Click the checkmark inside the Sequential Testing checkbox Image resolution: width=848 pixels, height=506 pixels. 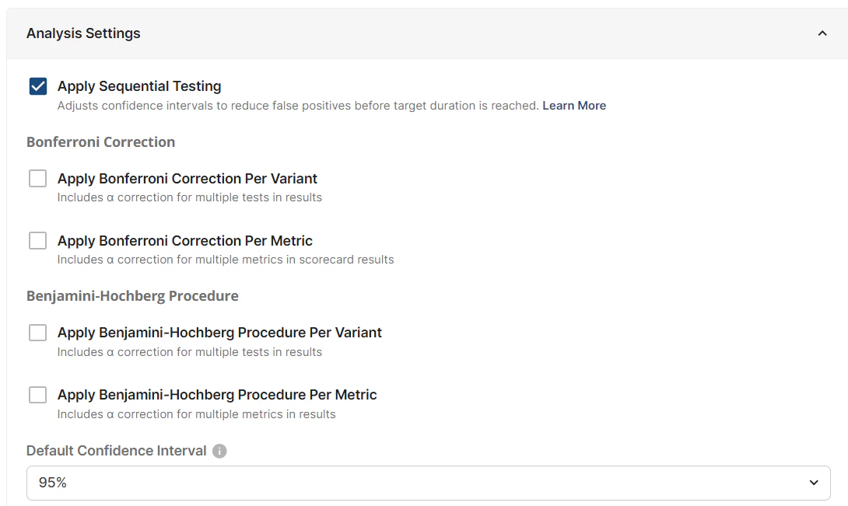[37, 86]
